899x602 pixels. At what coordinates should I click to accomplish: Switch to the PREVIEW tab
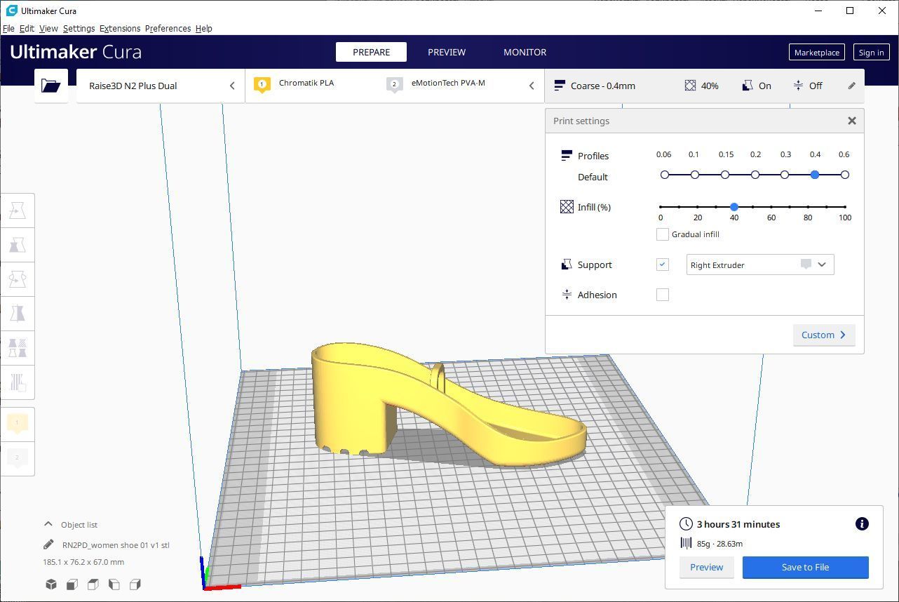[x=446, y=52]
